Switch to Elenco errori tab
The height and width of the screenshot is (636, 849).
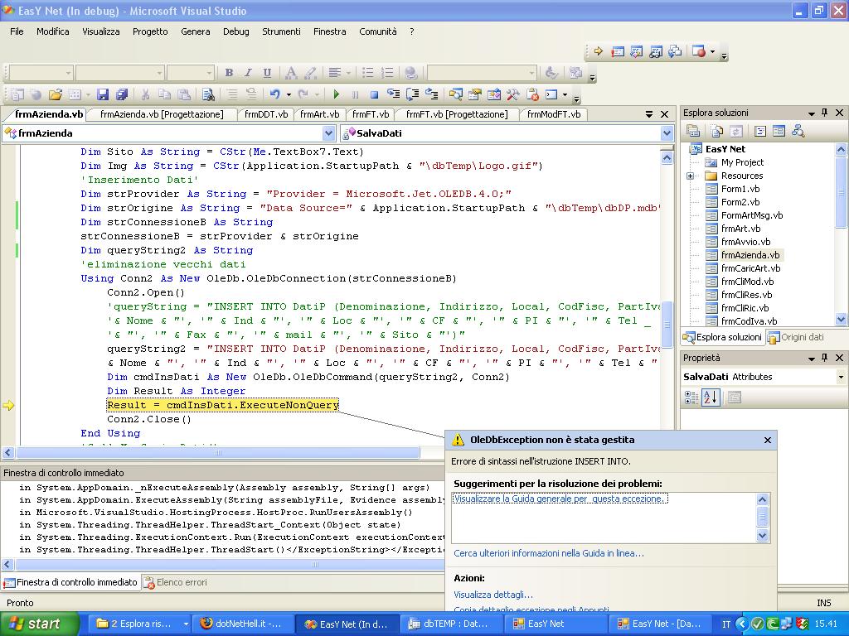click(176, 582)
